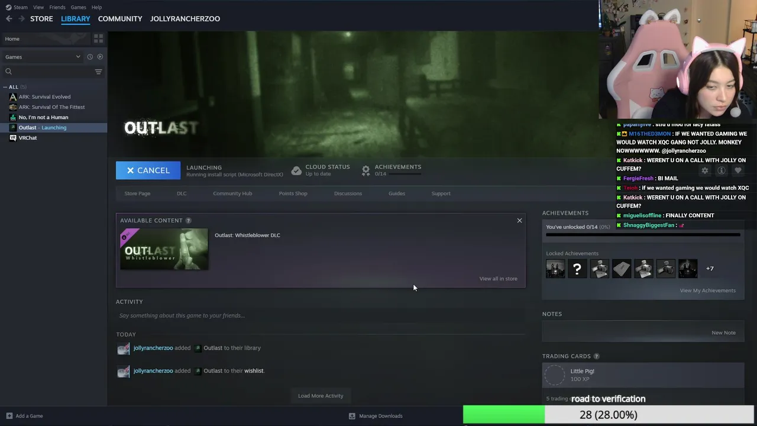Click Outlast: Whistleblower DLC title
757x426 pixels.
tap(247, 235)
